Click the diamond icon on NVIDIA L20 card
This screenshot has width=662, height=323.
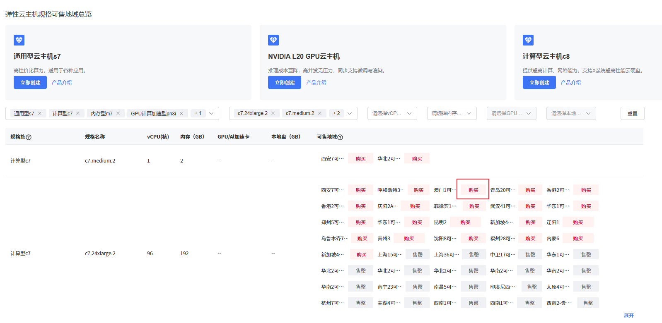point(273,40)
